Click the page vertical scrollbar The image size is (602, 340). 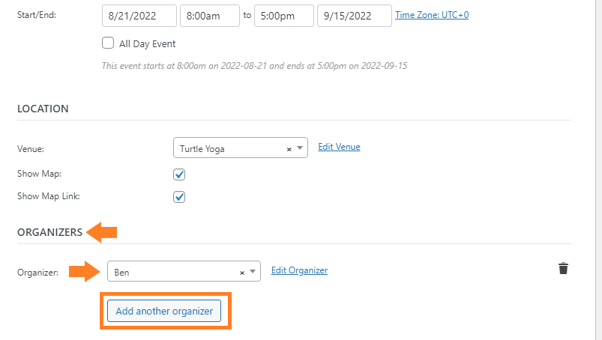click(598, 170)
